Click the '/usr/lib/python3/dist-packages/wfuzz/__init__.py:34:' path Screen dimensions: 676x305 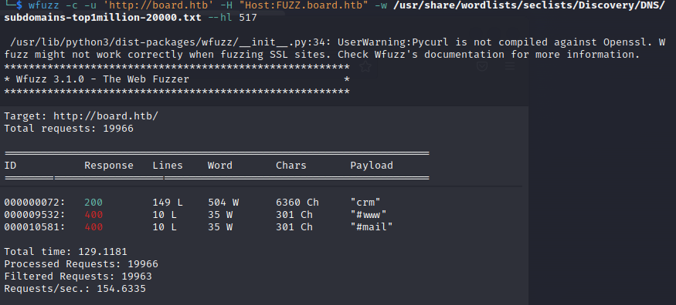[171, 42]
